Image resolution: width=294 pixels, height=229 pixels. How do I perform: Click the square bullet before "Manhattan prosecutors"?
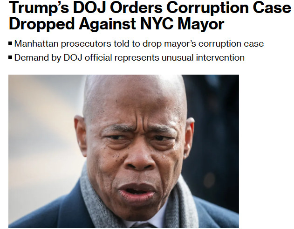click(x=10, y=44)
